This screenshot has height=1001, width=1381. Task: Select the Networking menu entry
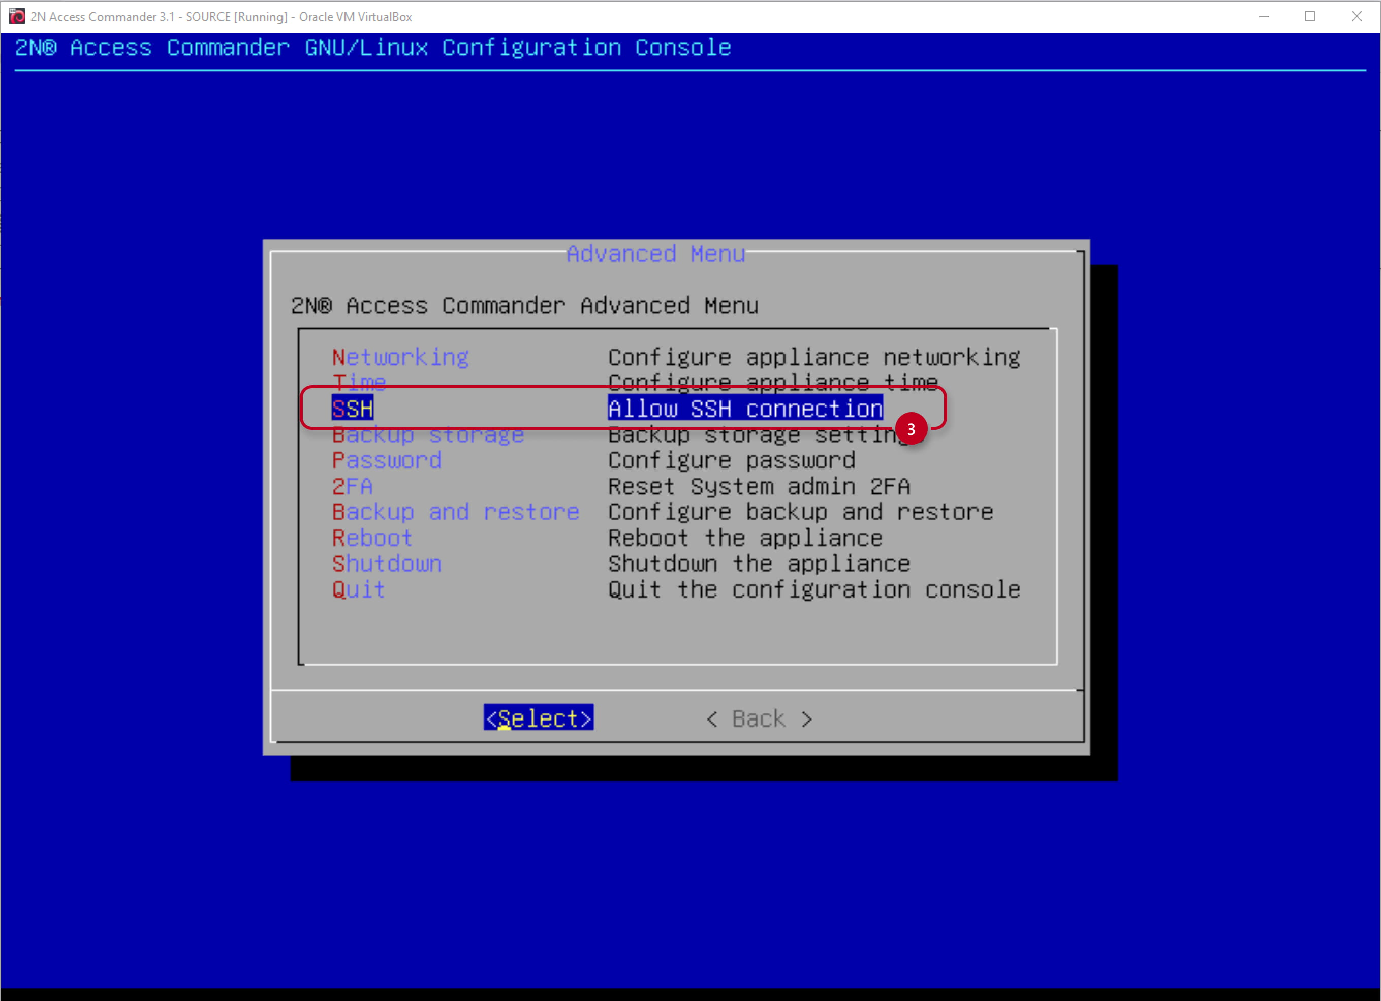[400, 357]
